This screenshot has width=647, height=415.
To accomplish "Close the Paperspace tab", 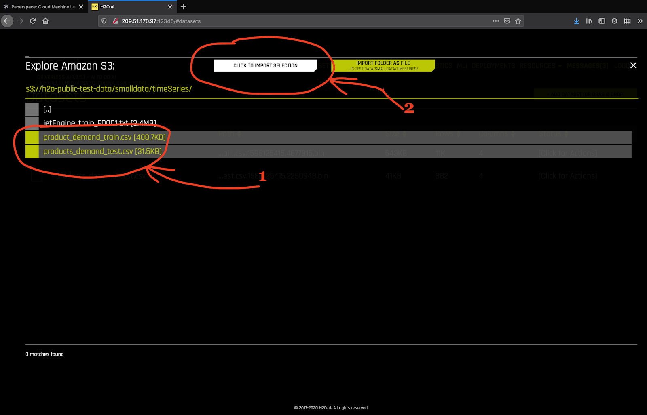I will (81, 7).
